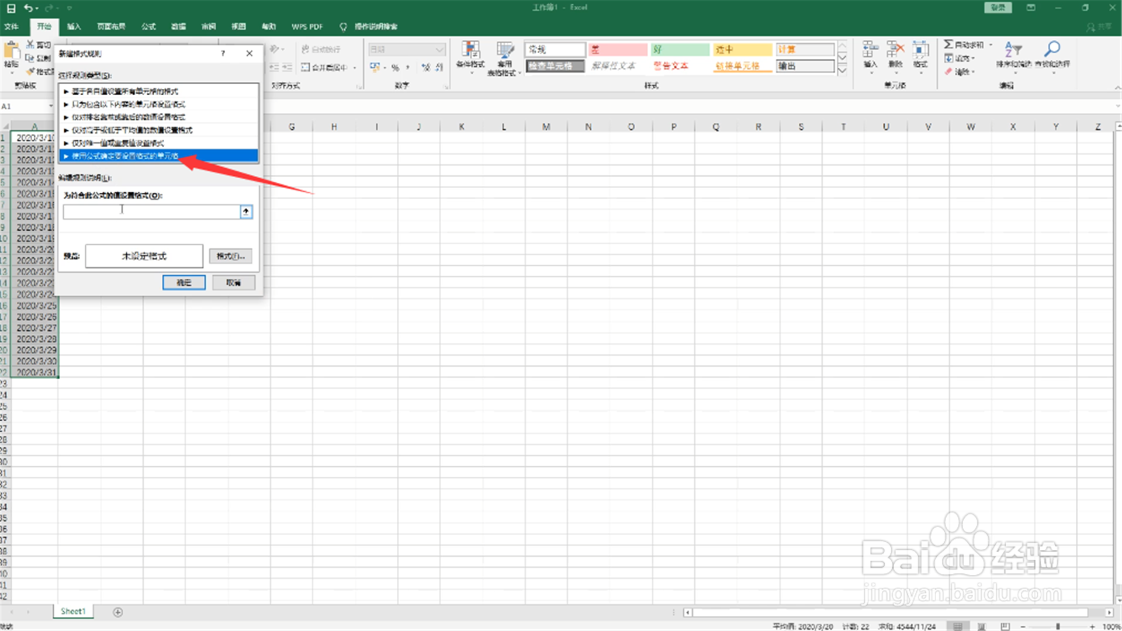Select the Sheet1 worksheet tab

(73, 611)
